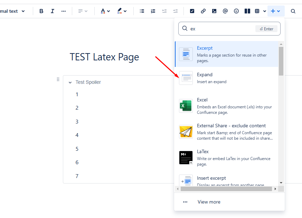Viewport: 302px width, 218px height.
Task: Insert a numbered list
Action: 153,11
